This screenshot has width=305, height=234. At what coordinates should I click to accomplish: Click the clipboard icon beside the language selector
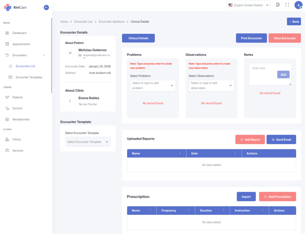[x=278, y=5]
